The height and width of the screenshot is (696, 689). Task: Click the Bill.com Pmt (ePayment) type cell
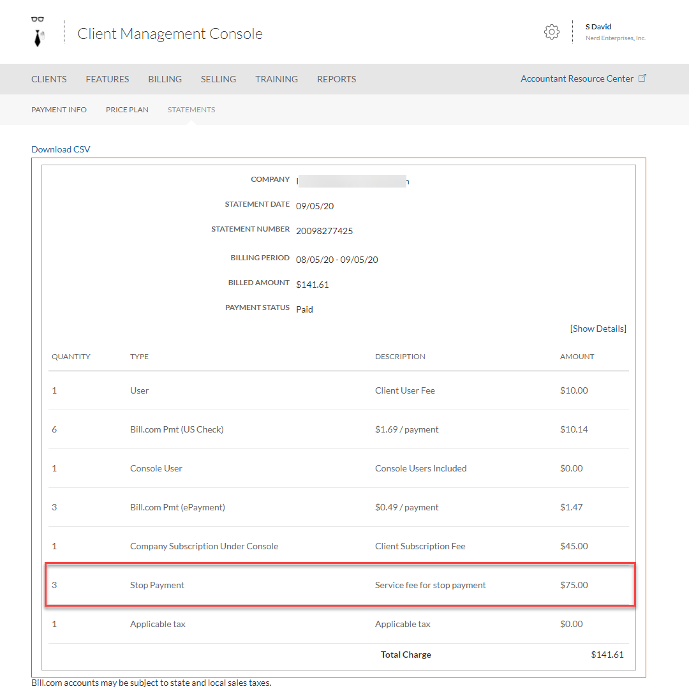tap(177, 507)
